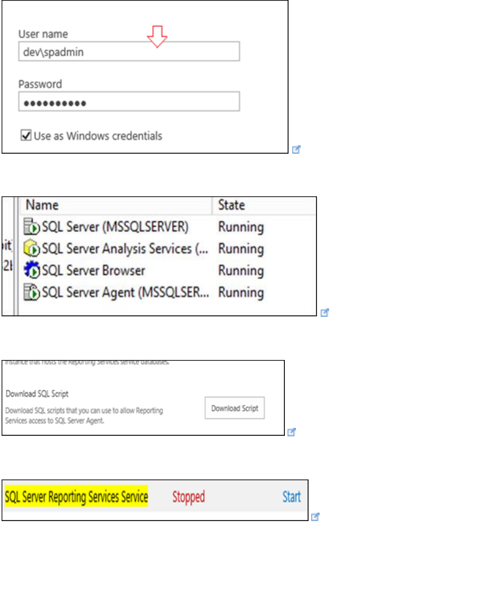This screenshot has width=496, height=610.
Task: Click the Download Script button
Action: point(235,408)
